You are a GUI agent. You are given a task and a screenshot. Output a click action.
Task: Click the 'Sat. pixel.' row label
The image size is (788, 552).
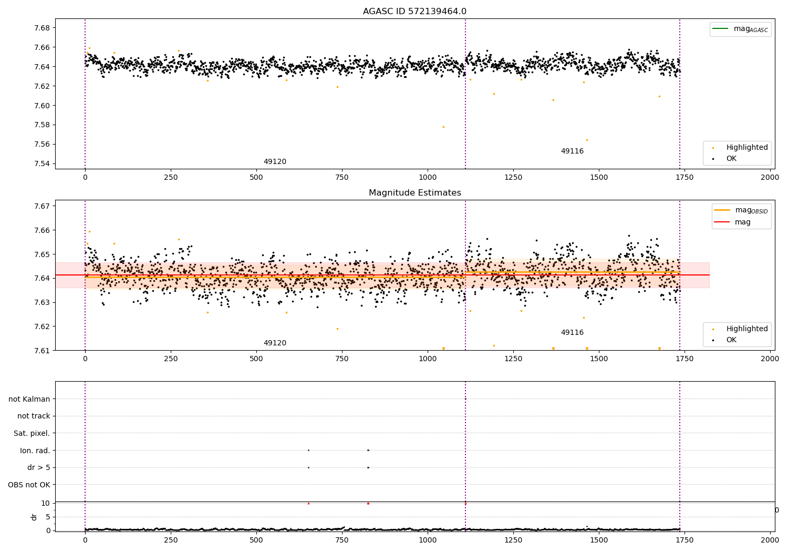32,434
